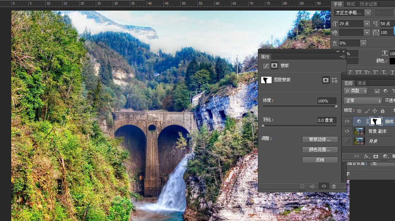Switch to the 图层 tab
Image resolution: width=395 pixels, height=221 pixels.
point(348,83)
